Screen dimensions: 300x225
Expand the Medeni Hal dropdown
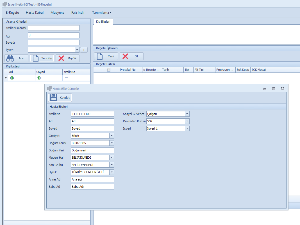pyautogui.click(x=112, y=158)
